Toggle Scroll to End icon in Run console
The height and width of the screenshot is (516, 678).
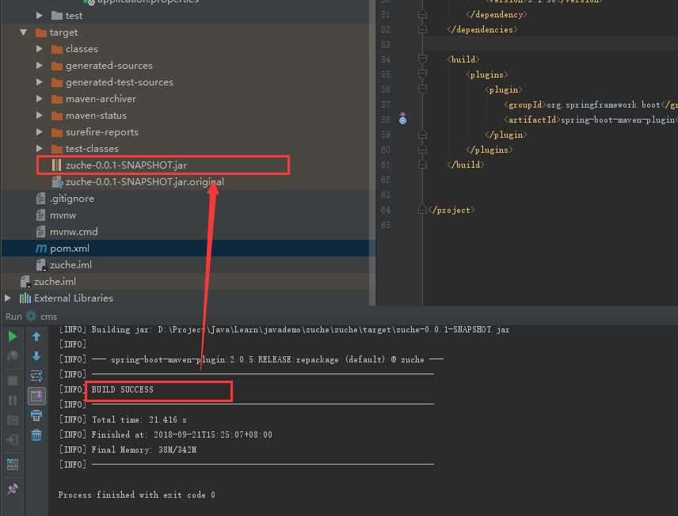pos(36,396)
